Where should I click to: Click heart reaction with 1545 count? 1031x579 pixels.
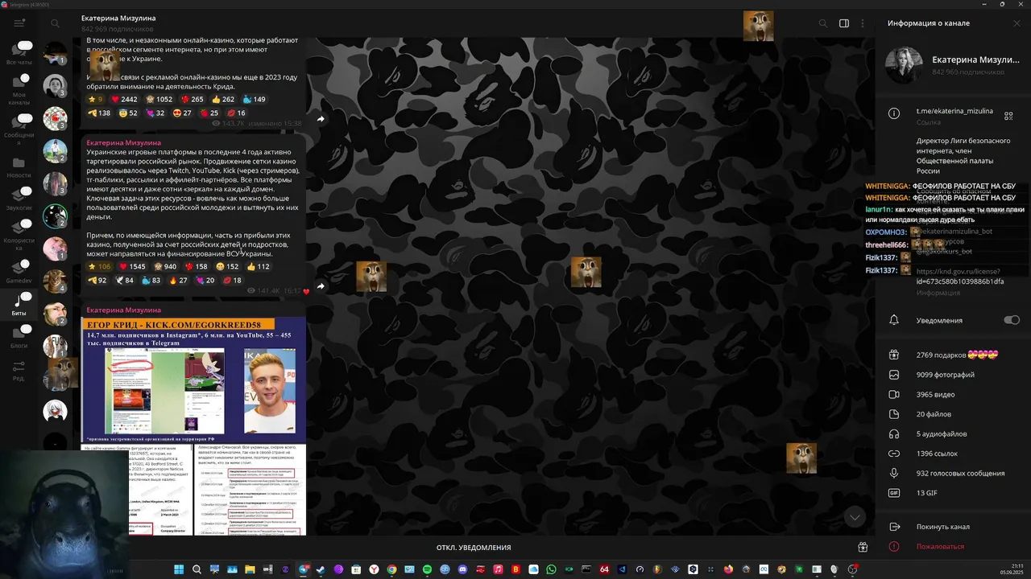131,267
